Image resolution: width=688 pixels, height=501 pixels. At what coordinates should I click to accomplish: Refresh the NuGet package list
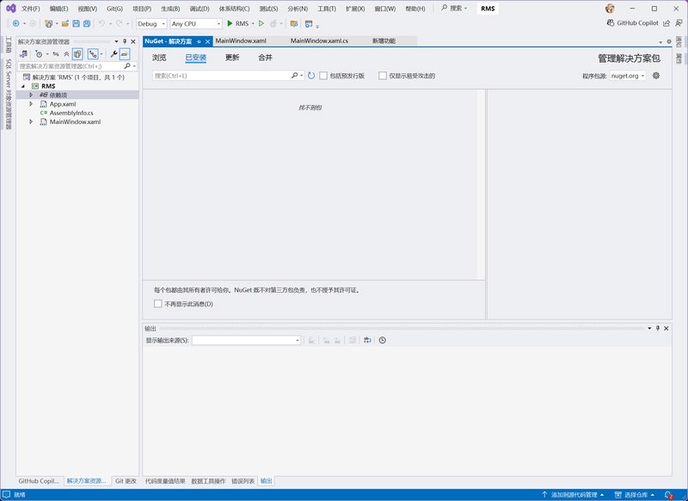311,76
